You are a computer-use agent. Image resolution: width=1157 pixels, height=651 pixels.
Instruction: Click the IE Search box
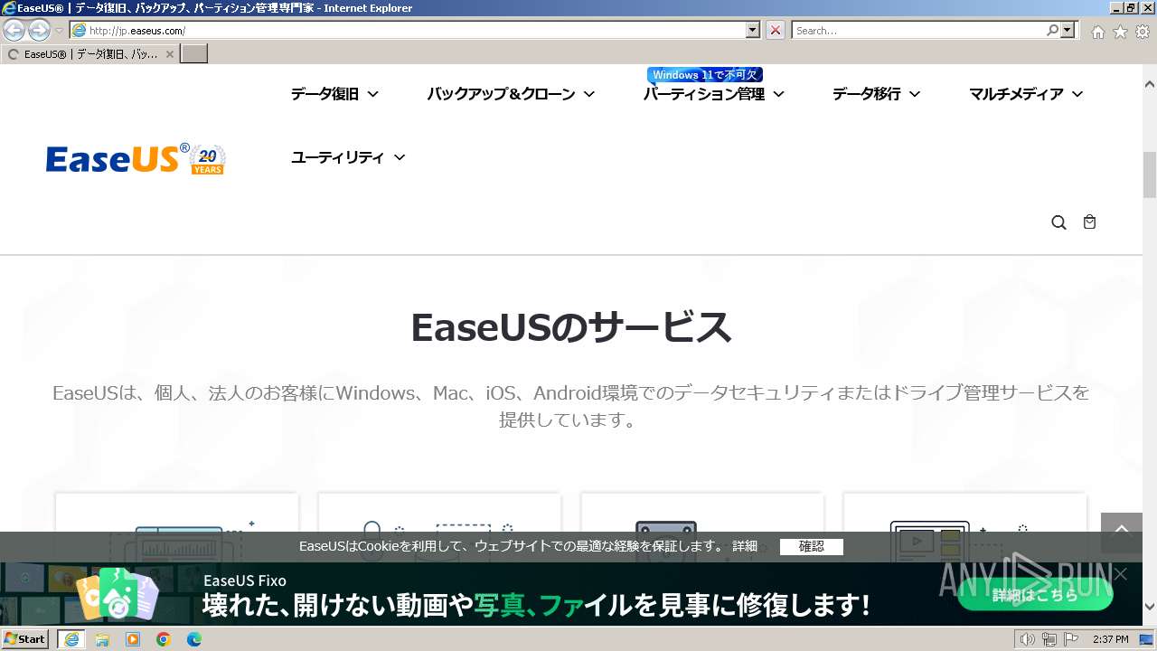pos(918,31)
